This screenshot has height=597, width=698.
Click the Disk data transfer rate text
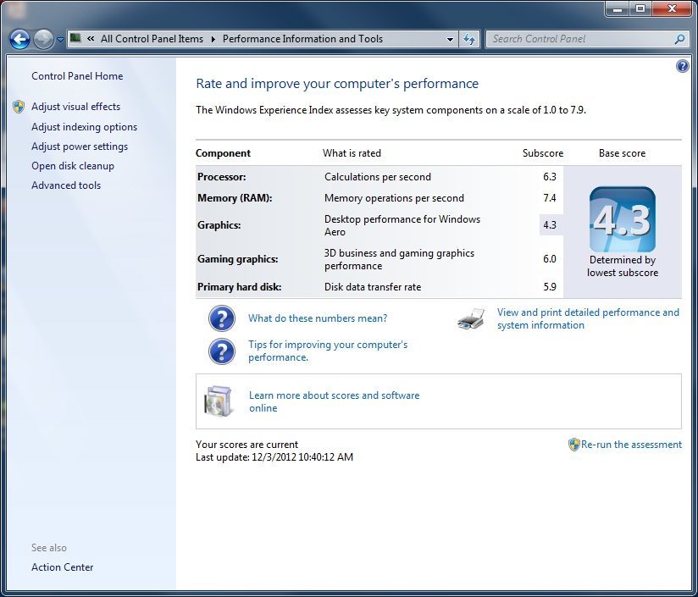(373, 287)
